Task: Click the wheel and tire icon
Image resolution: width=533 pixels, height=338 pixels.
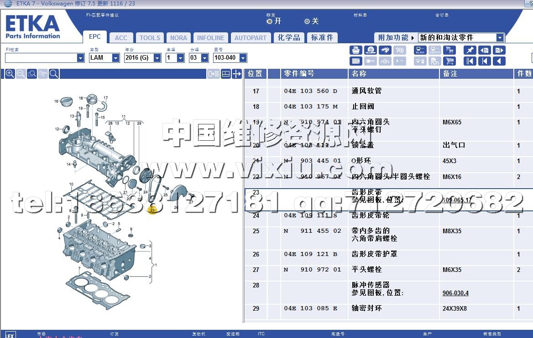Action: click(371, 50)
